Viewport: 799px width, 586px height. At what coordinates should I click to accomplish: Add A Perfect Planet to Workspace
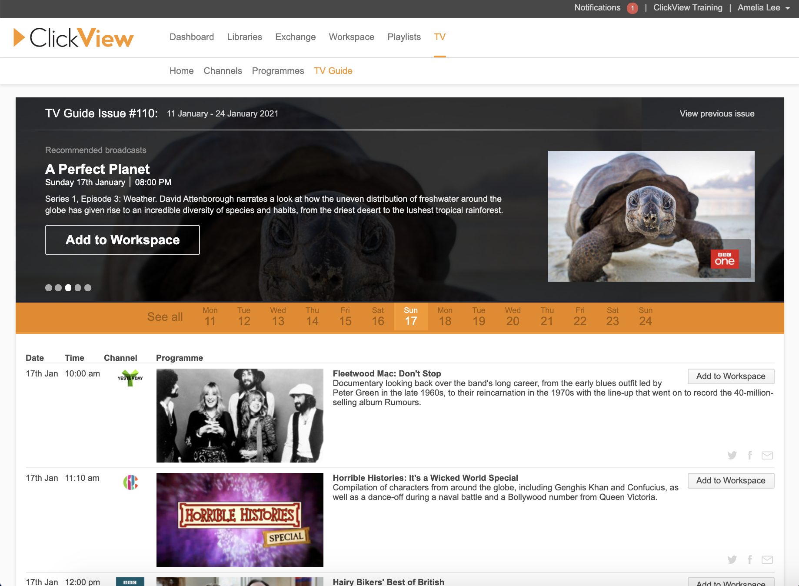[x=123, y=240]
